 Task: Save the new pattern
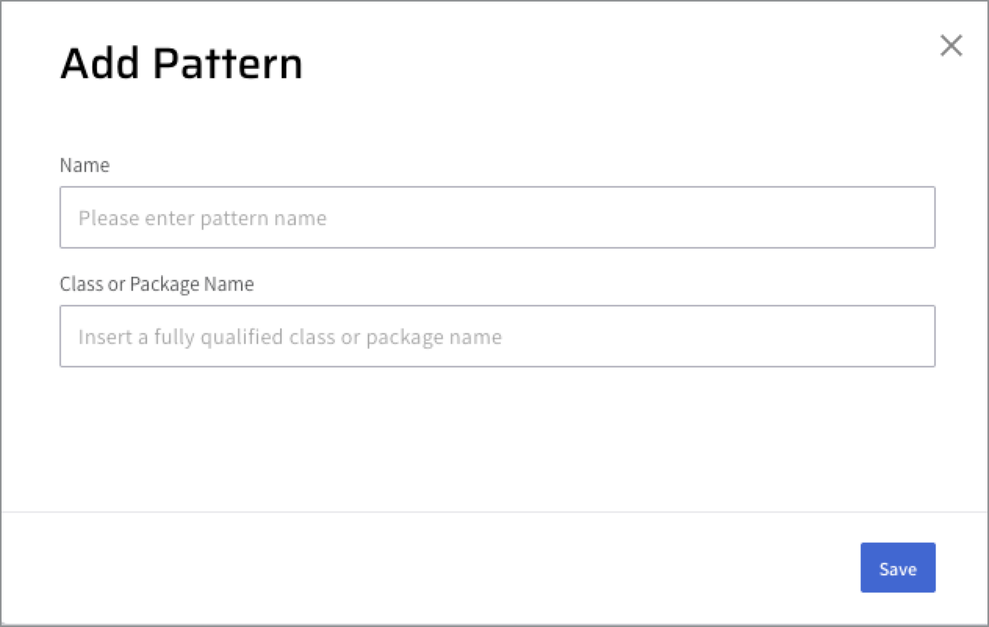[897, 568]
